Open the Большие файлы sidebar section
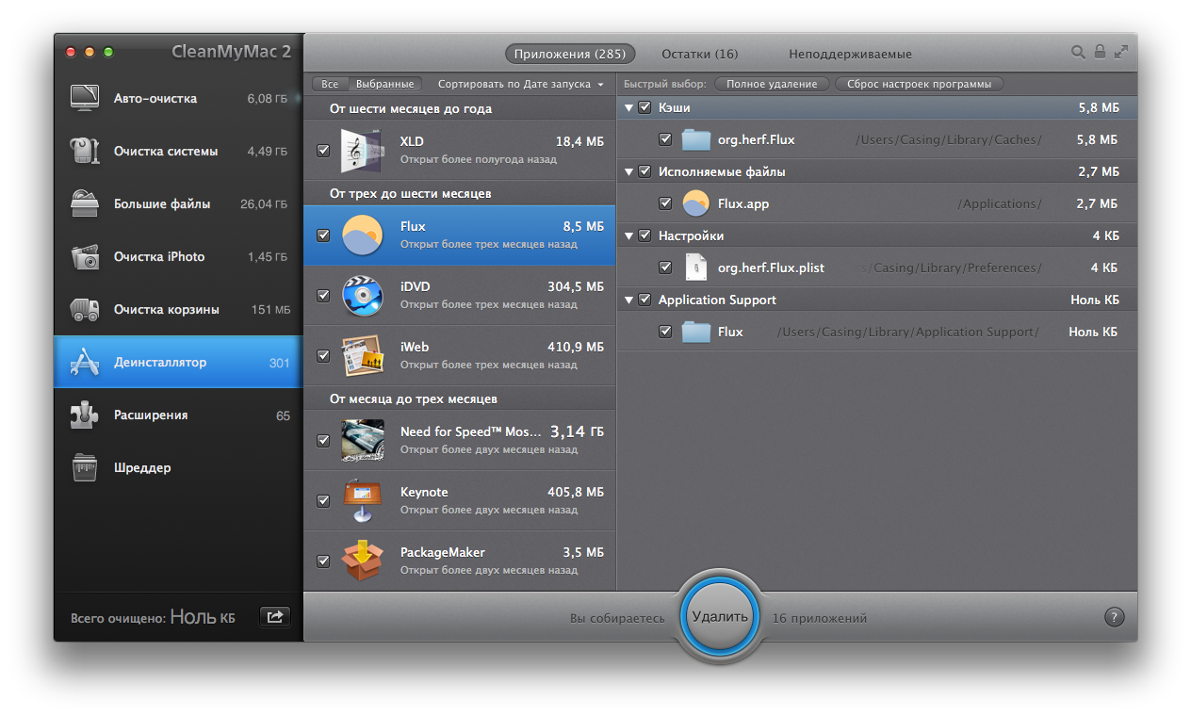 [178, 203]
